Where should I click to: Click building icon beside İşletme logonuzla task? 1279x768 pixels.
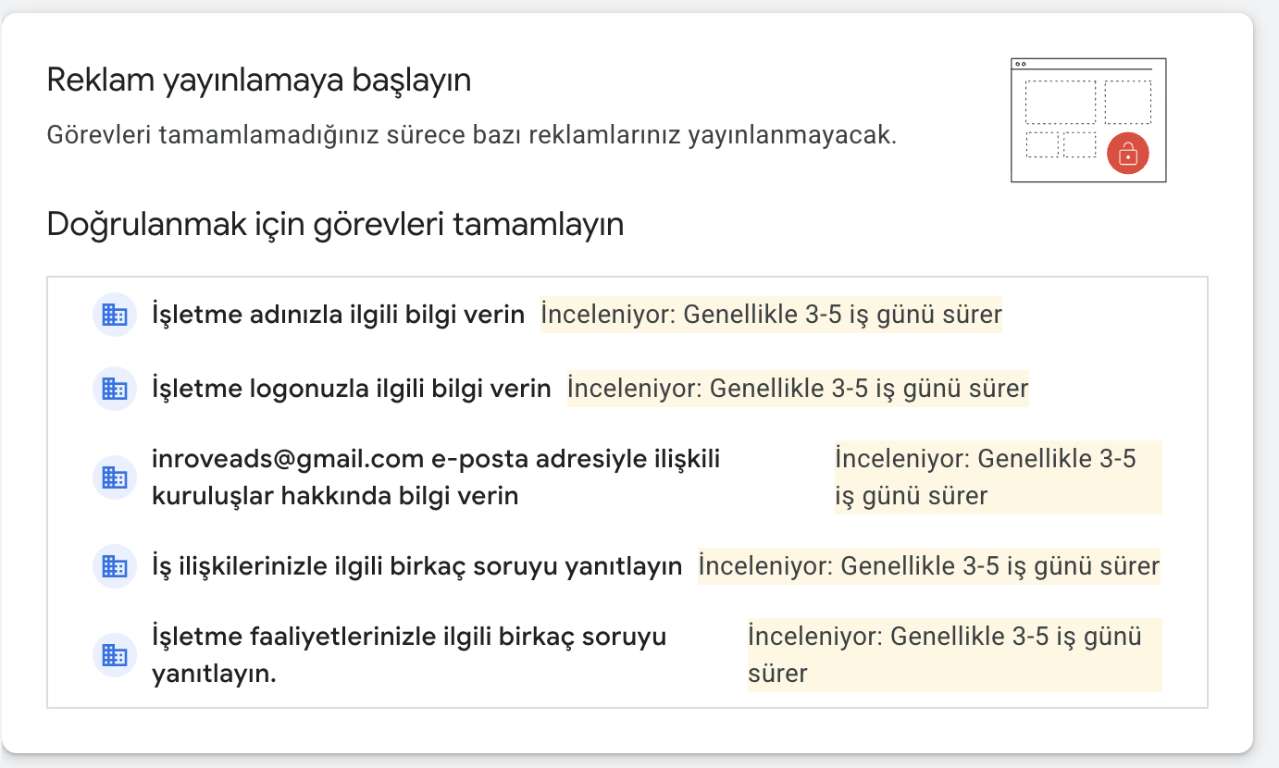click(115, 389)
